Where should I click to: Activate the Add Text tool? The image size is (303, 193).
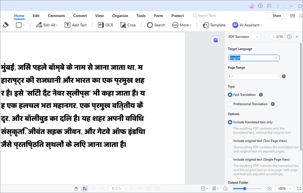(75, 25)
